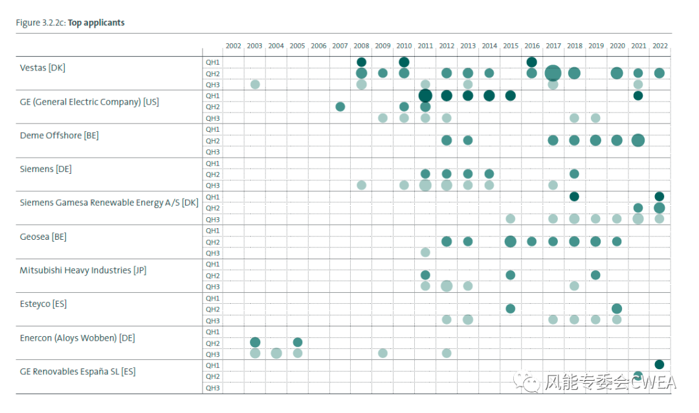Click the General Electric QH1 2021 bubble

pyautogui.click(x=638, y=95)
